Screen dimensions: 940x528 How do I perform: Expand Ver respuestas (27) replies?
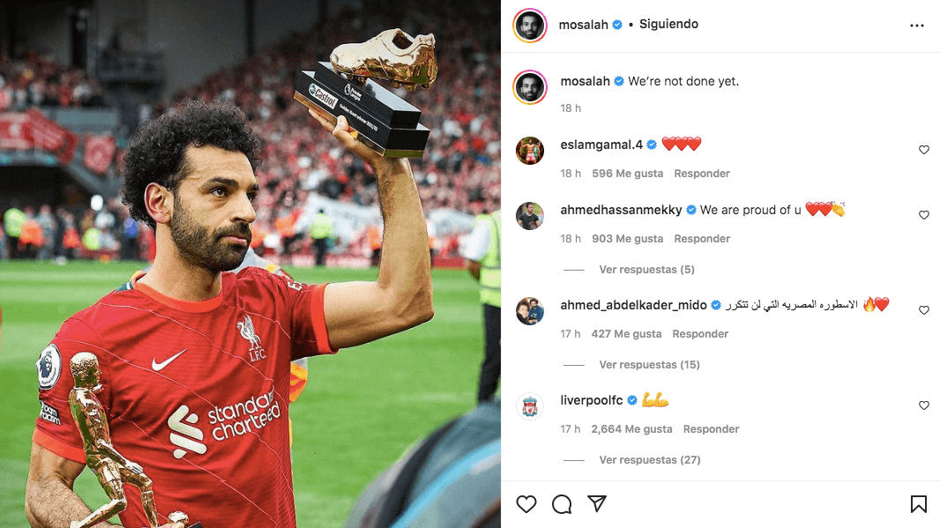pyautogui.click(x=650, y=460)
